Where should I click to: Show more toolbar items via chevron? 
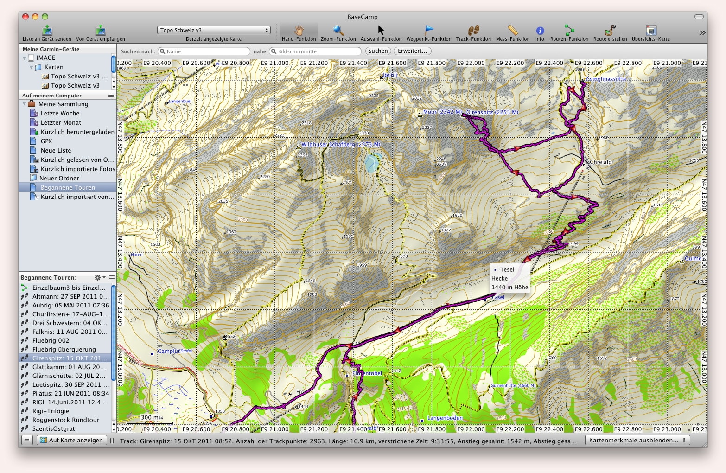702,32
